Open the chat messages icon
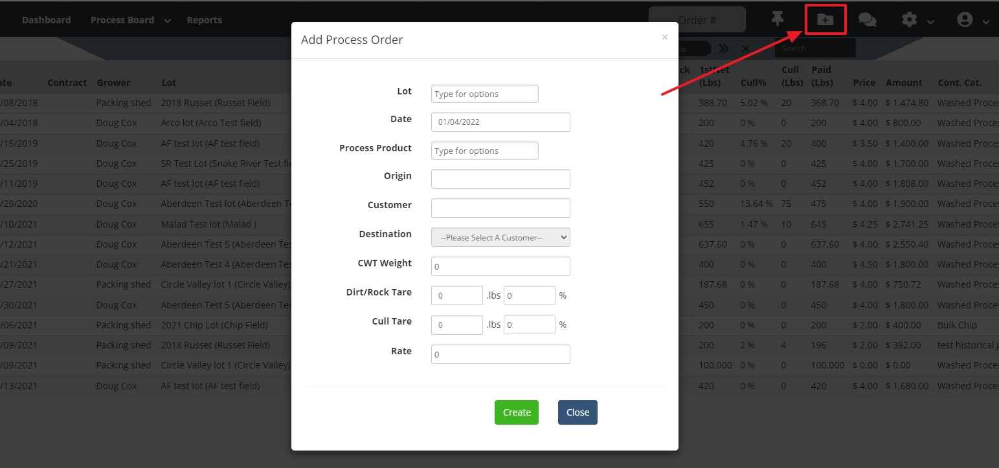Viewport: 999px width, 468px height. [867, 20]
